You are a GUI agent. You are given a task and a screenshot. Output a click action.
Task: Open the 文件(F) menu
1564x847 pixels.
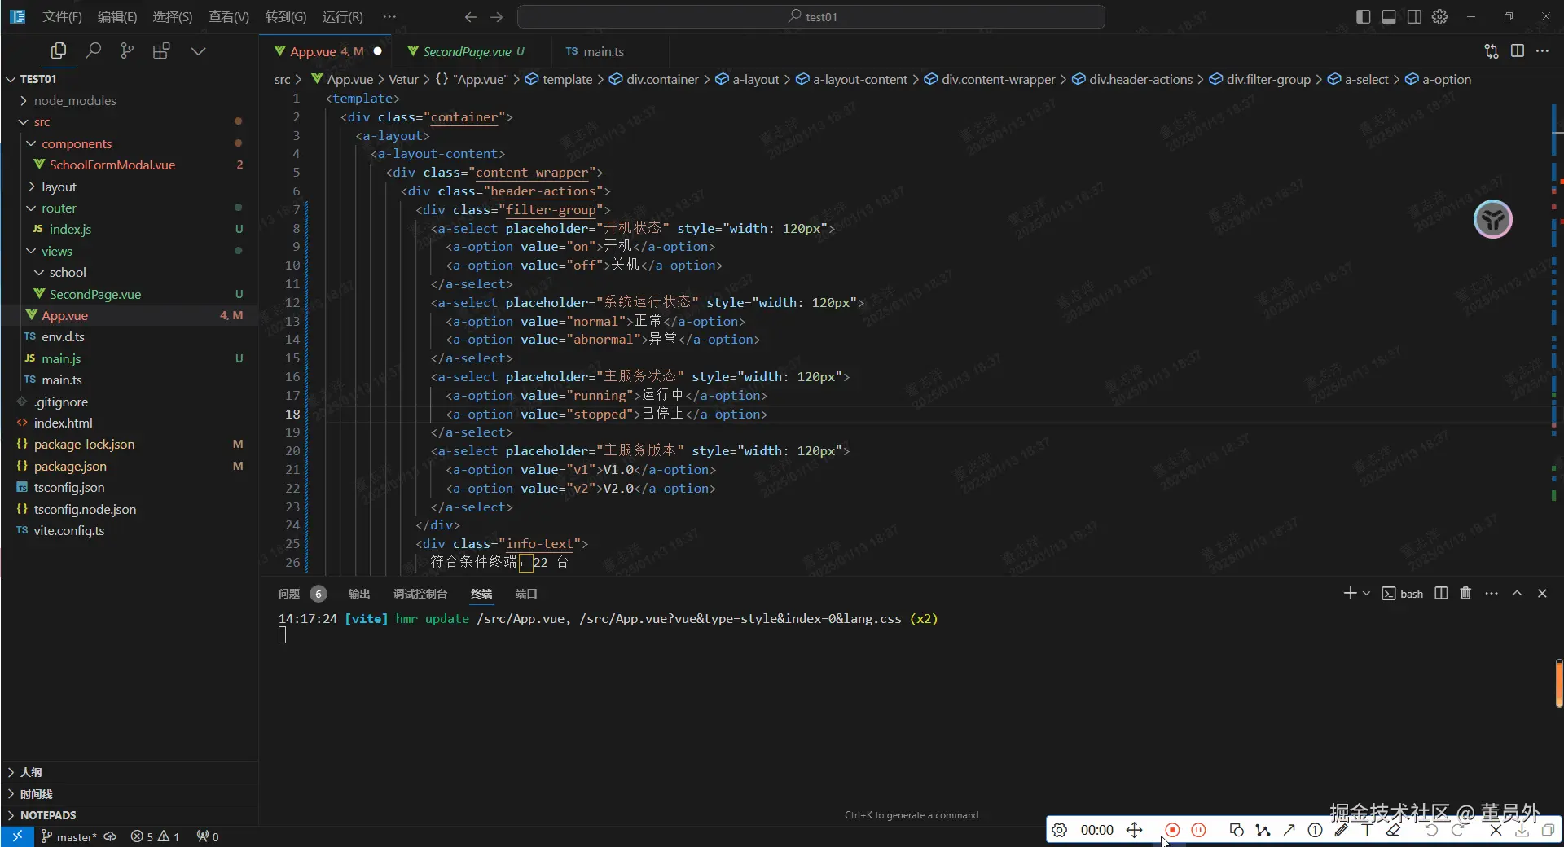(x=62, y=16)
